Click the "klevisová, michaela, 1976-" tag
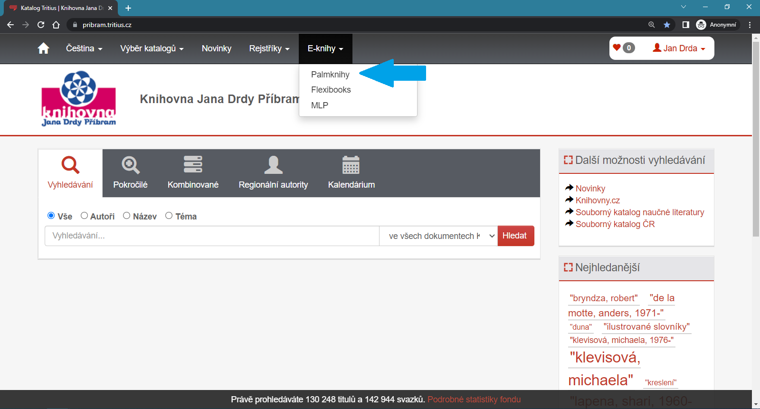Viewport: 760px width, 409px height. point(622,340)
